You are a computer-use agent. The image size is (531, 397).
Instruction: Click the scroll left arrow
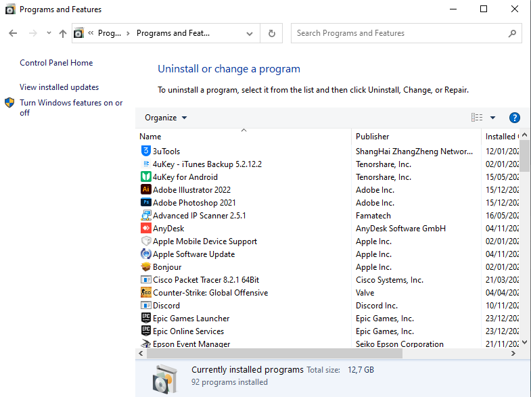point(141,353)
